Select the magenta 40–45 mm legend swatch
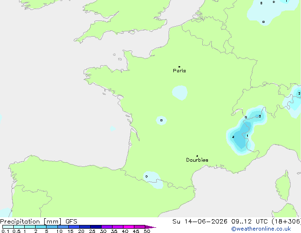 (129, 227)
